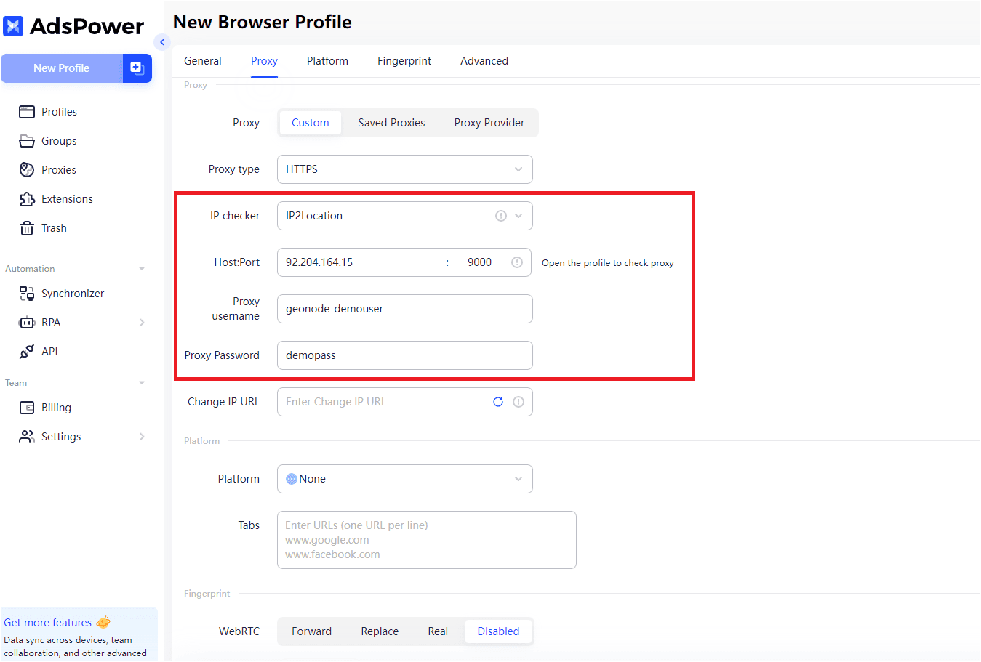Select the Extensions icon in the sidebar
981x662 pixels.
[x=27, y=198]
